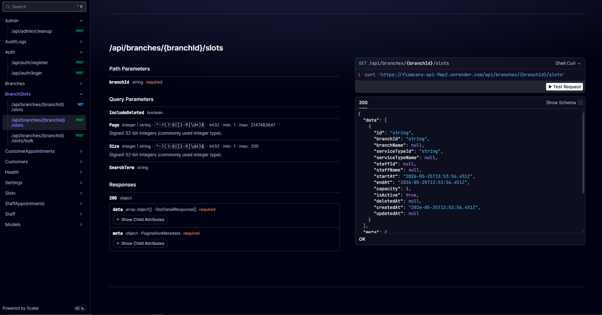Click the ^K shortcut badge

tap(80, 7)
